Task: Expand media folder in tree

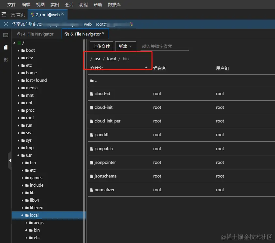Action: 18,88
